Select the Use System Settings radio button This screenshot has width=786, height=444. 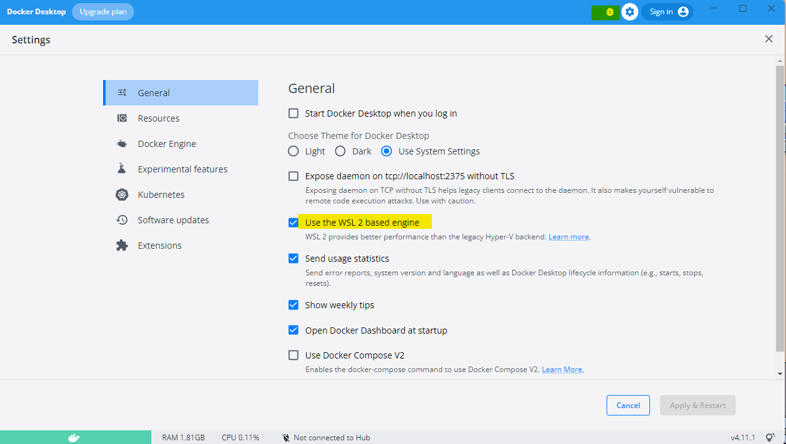pyautogui.click(x=387, y=151)
